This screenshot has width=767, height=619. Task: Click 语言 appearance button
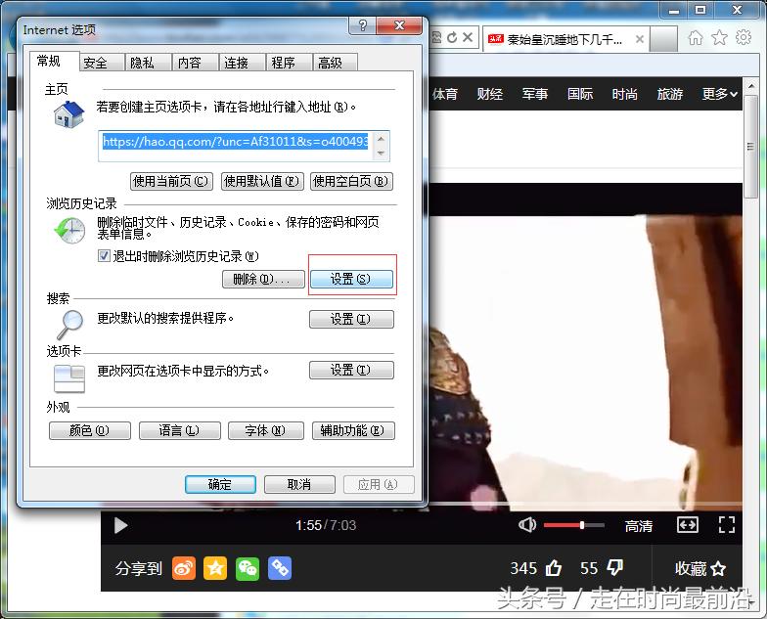point(180,430)
